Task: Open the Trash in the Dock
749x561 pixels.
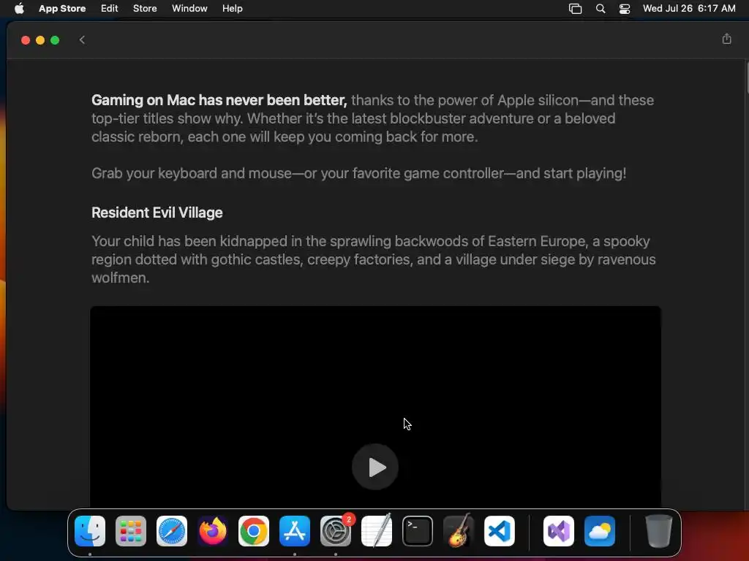Action: 659,531
